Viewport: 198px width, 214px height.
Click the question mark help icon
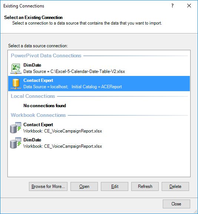(172, 6)
